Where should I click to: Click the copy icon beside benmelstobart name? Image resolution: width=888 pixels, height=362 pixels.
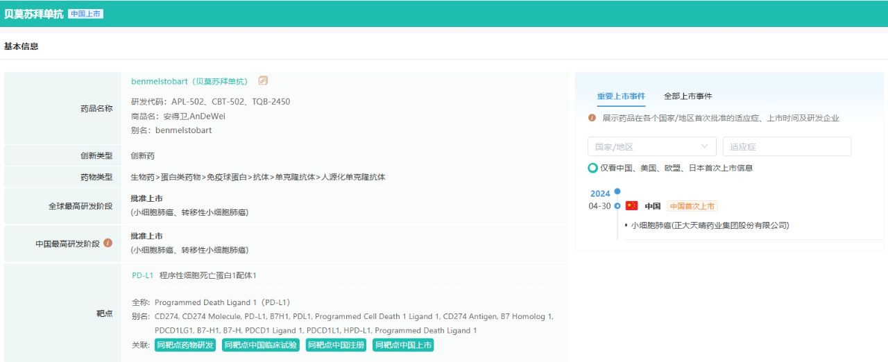tap(264, 81)
